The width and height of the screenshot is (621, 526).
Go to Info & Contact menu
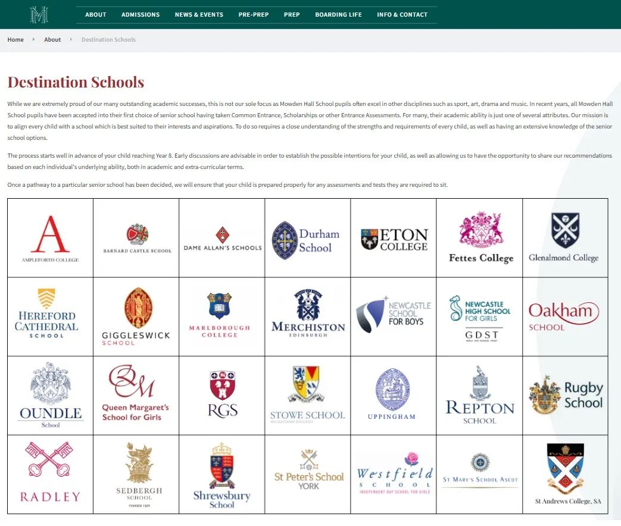(x=402, y=15)
